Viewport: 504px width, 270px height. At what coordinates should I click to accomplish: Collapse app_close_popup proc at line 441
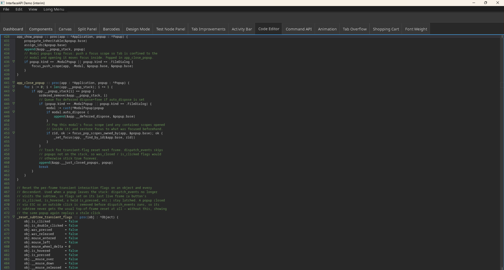pos(14,83)
